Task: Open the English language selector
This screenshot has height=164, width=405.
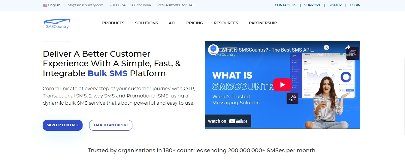Action: coord(54,5)
